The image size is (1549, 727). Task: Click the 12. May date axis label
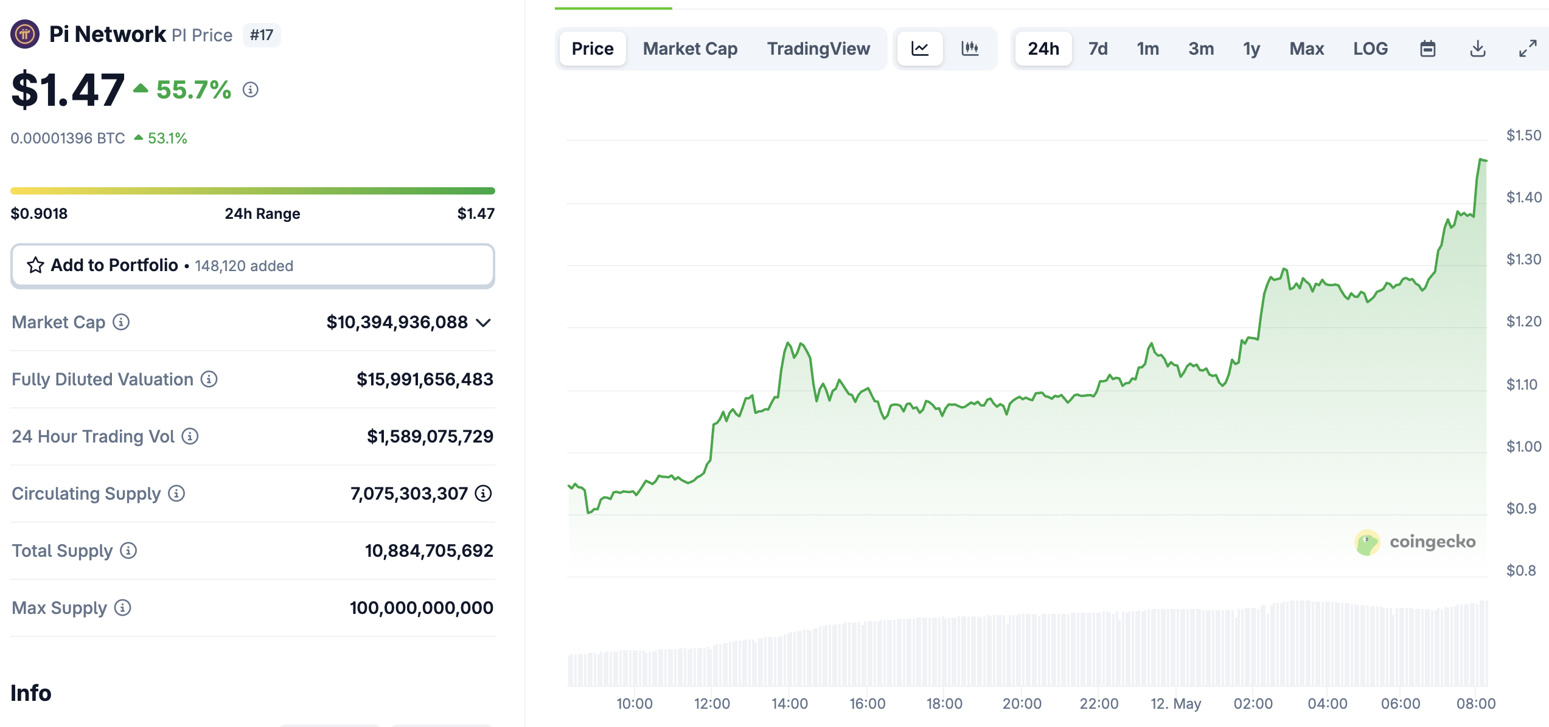[x=1175, y=704]
